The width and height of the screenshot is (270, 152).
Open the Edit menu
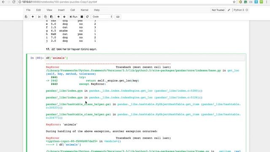coord(38,10)
